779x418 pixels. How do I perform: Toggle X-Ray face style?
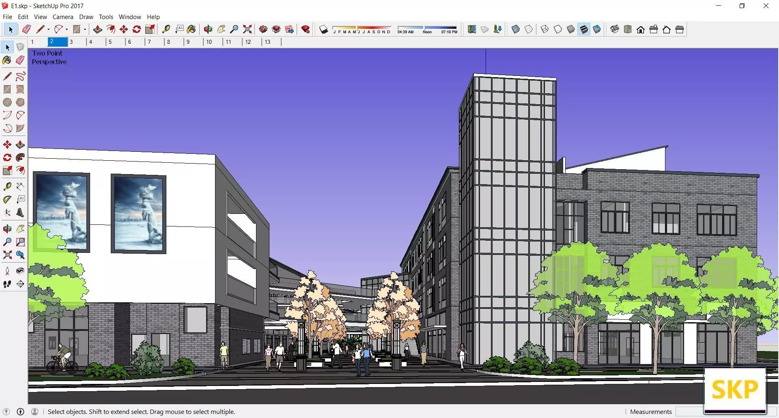click(x=516, y=29)
